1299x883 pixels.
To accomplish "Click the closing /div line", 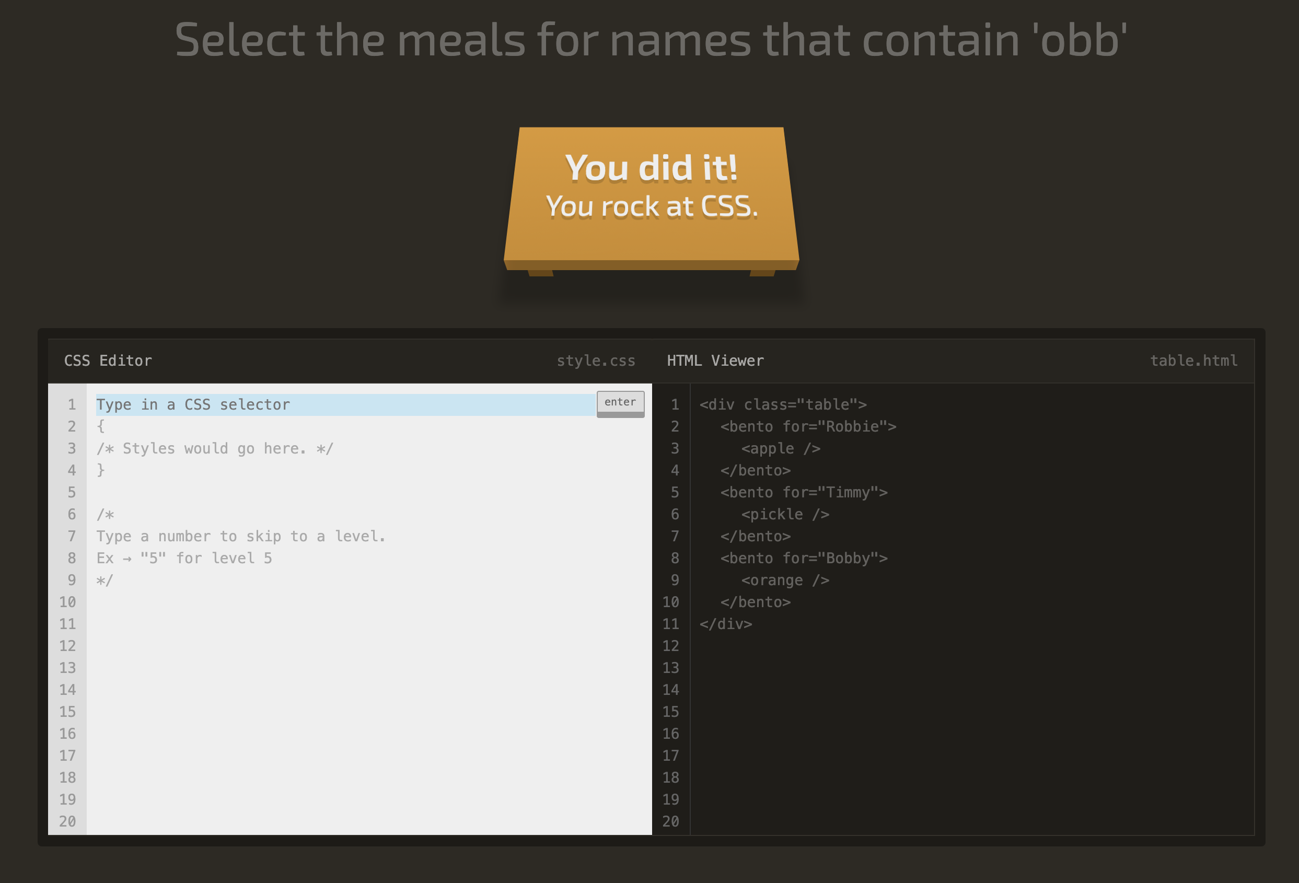I will point(725,624).
